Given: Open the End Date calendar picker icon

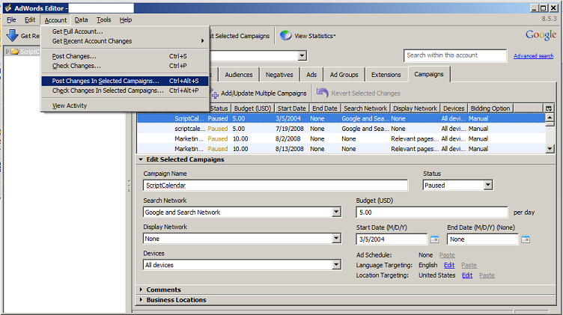Looking at the screenshot, I should [x=526, y=239].
